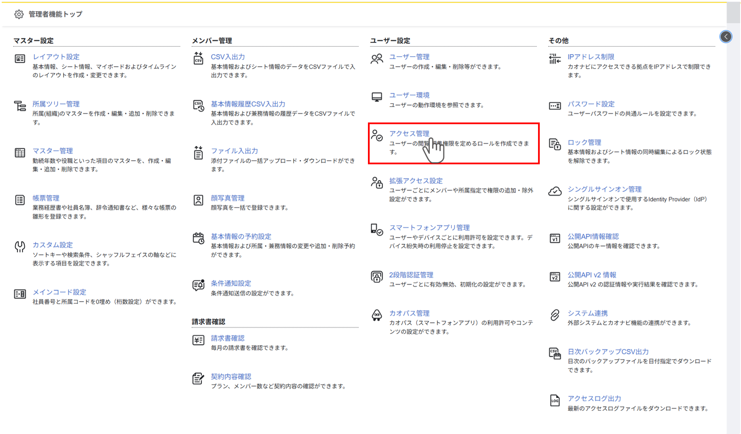Click the シングルサインオン管理 cloud icon
Screen dimensions: 741x434
pos(556,191)
